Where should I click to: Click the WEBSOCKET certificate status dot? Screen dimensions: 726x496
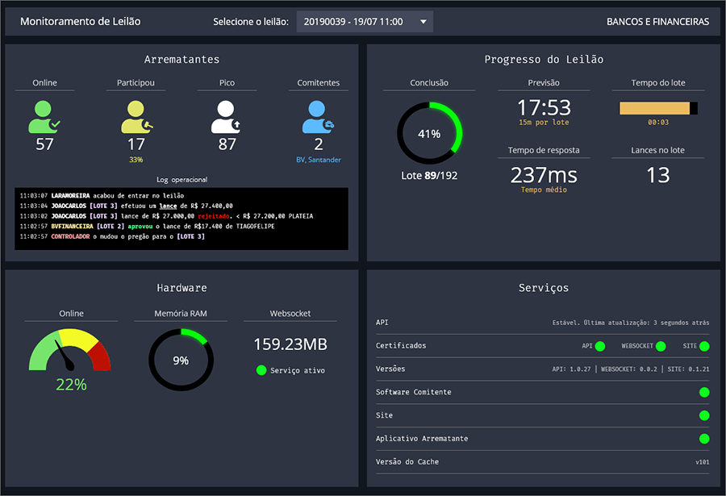pos(661,346)
